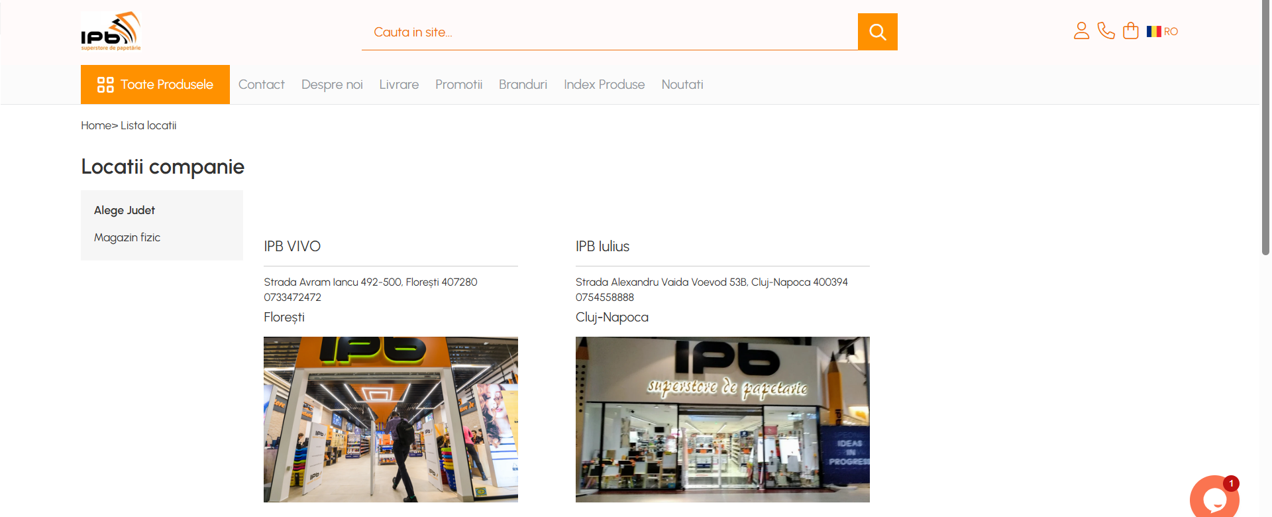Focus the Cauta in site search field
The width and height of the screenshot is (1272, 517).
(x=609, y=32)
